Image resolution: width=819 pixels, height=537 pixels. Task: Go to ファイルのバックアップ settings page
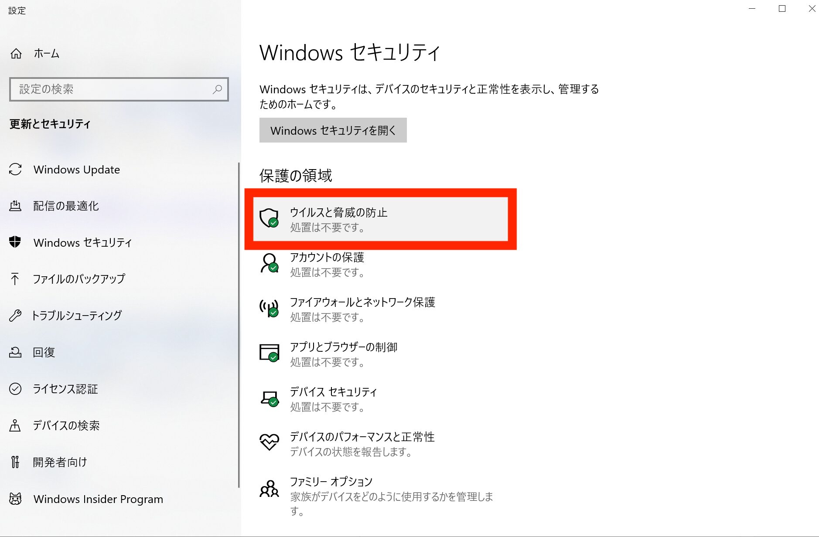tap(79, 279)
